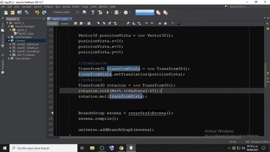Open the Debug Project dropdown arrow
Viewport: 270px width, 152px height.
(x=121, y=13)
